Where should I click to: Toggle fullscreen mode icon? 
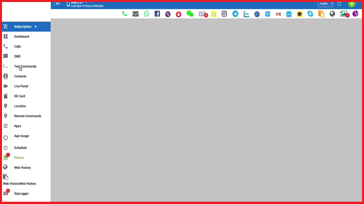pos(339,4)
